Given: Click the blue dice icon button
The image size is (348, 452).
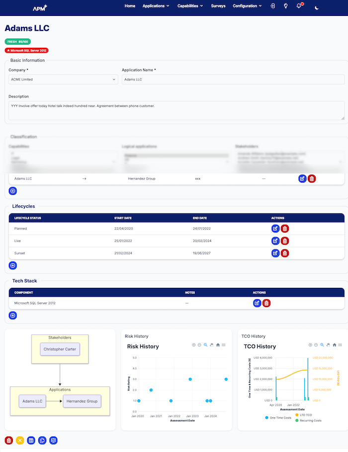Looking at the screenshot, I should click(x=31, y=441).
